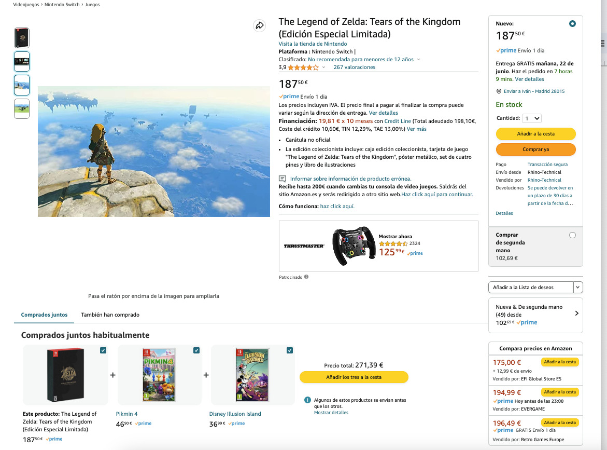Click the four-star rating stars

[x=302, y=67]
